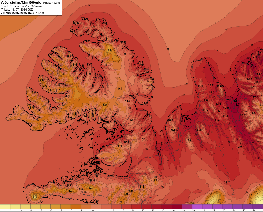The width and height of the screenshot is (263, 212).
Task: Select the 7.6 fjord temperature label
Action: pyautogui.click(x=42, y=80)
